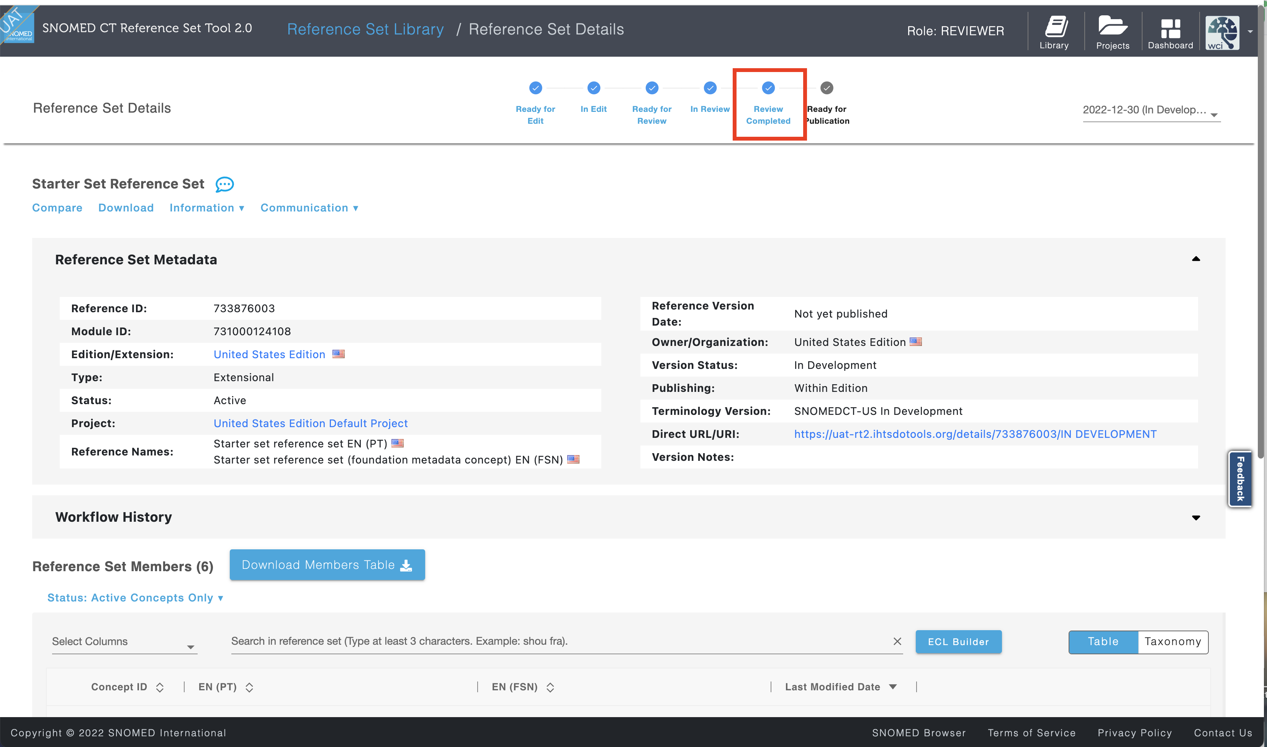Open United States Edition link
This screenshot has height=747, width=1267.
pos(269,354)
